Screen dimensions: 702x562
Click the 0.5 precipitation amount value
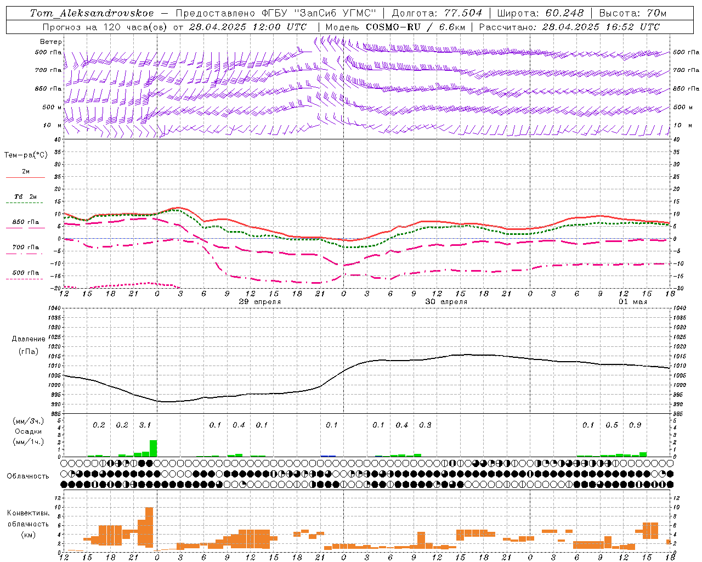coord(612,425)
